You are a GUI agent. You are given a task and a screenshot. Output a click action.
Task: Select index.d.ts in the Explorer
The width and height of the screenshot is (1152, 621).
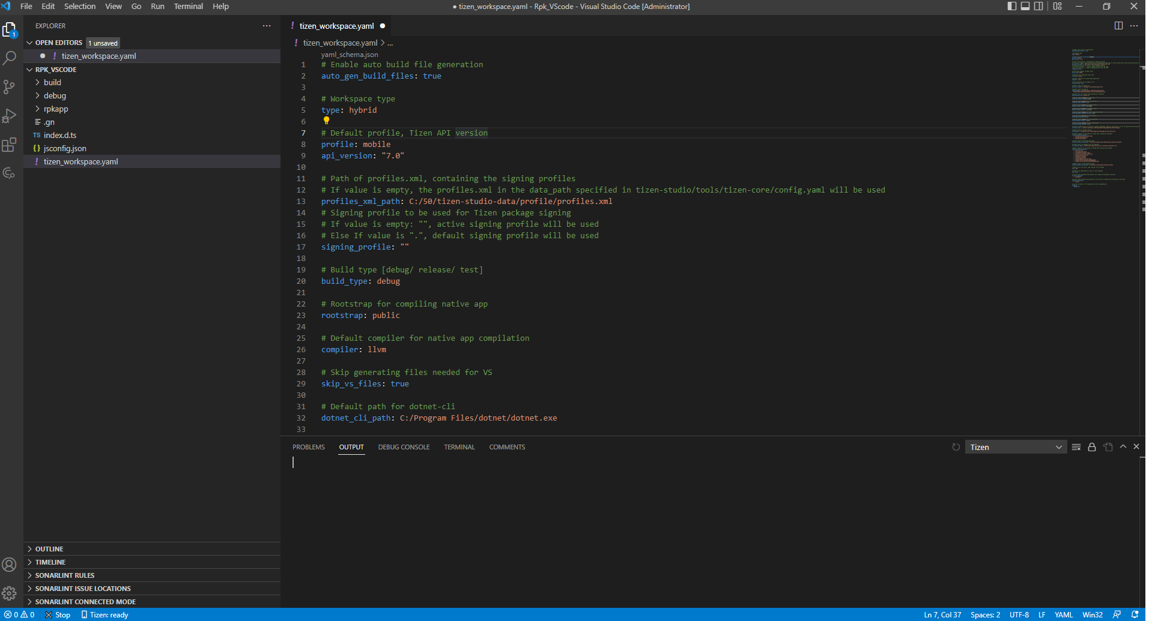coord(60,135)
